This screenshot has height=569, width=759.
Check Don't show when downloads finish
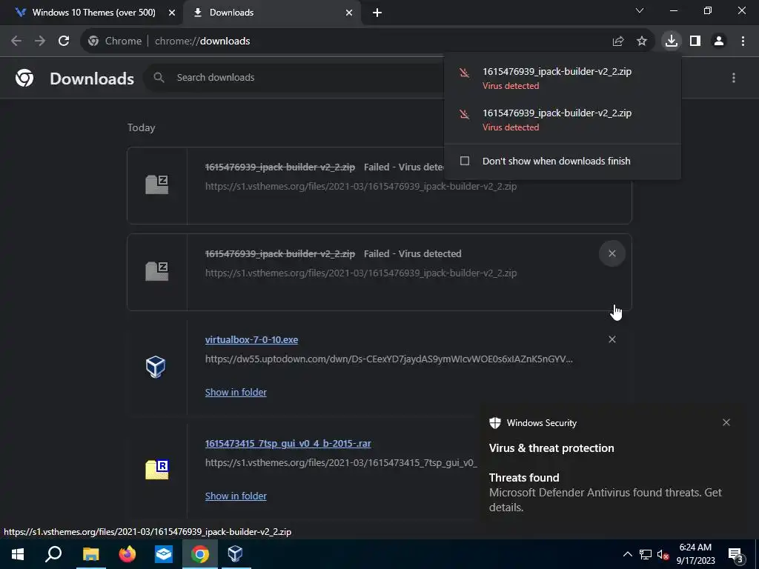point(465,161)
